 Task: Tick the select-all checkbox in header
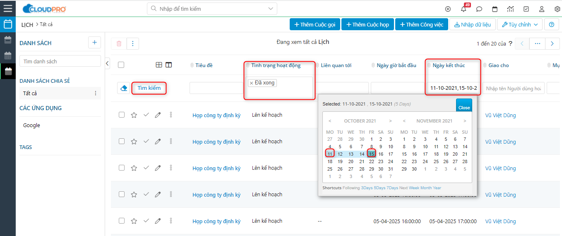(121, 65)
